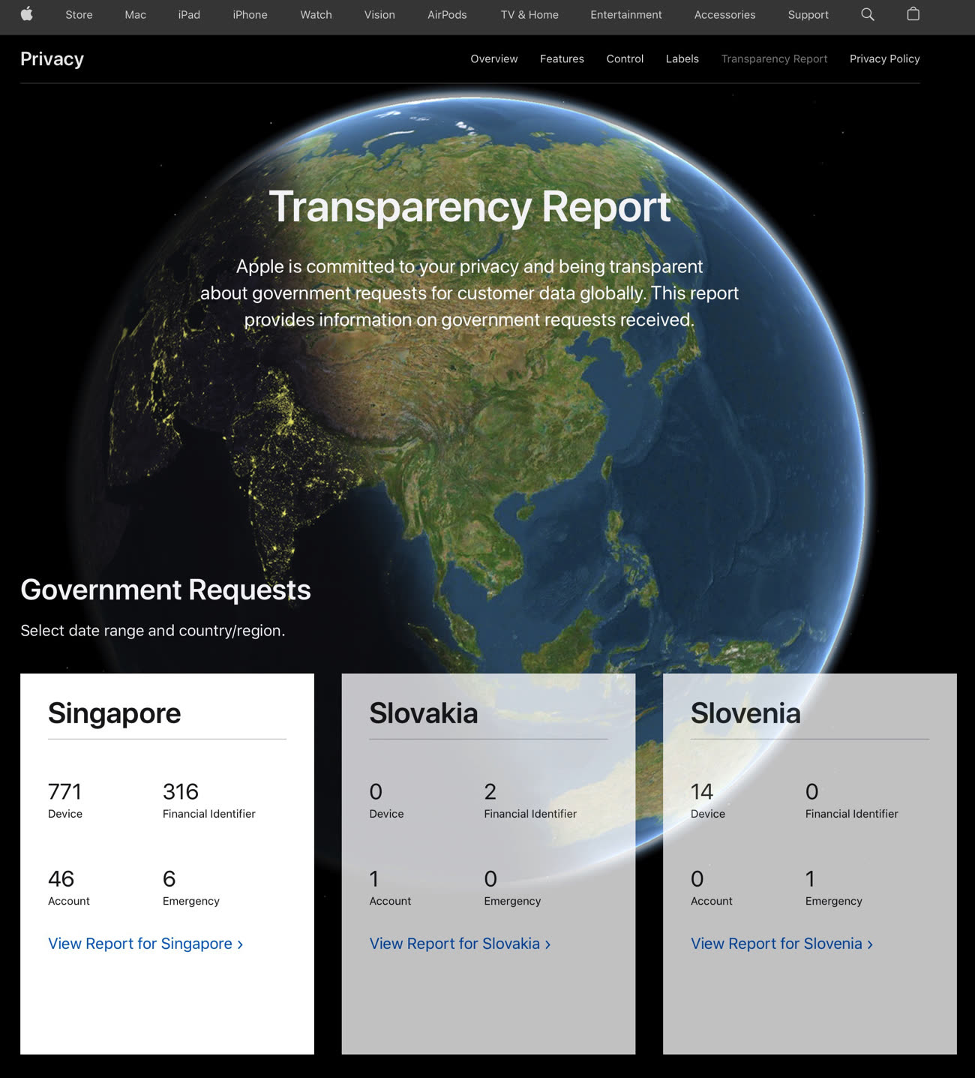975x1078 pixels.
Task: Go to AirPods in the navigation
Action: pos(447,15)
